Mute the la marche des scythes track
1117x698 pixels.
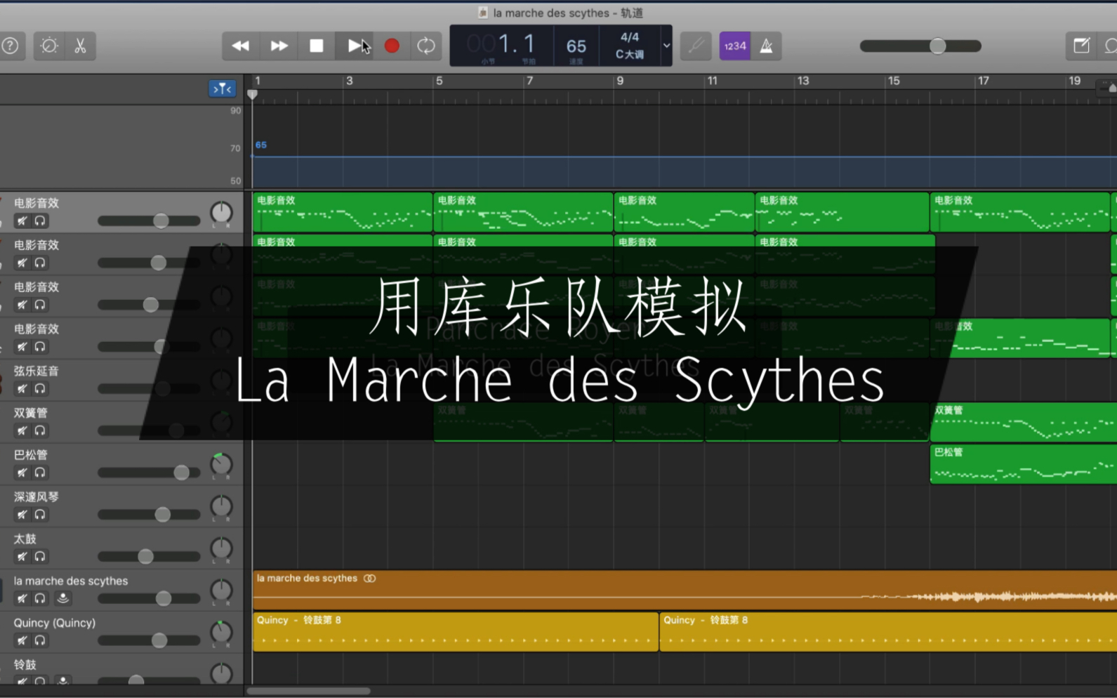pyautogui.click(x=22, y=598)
